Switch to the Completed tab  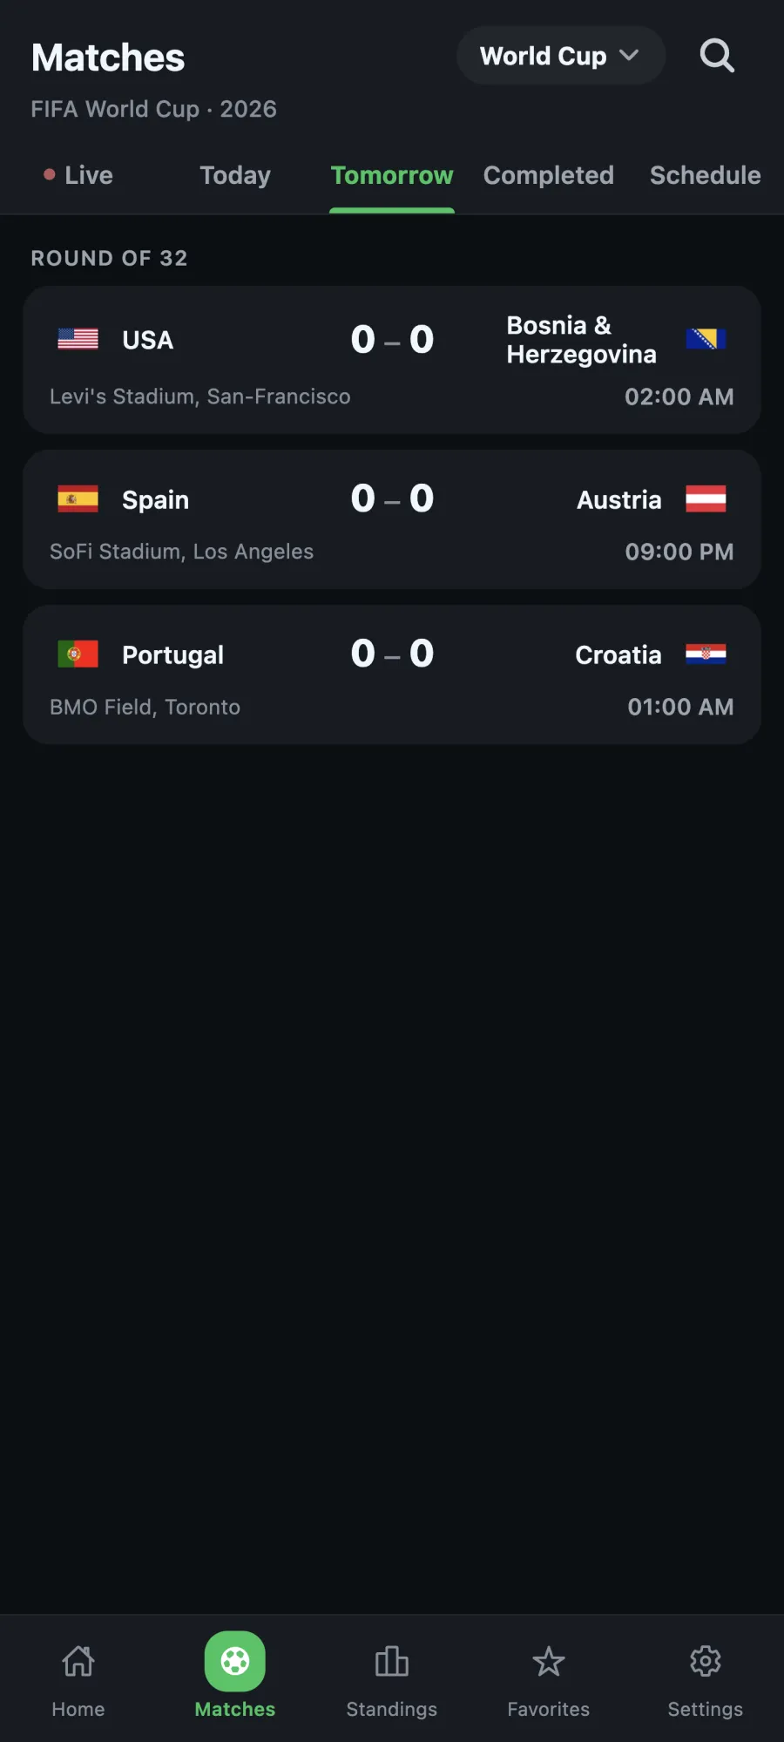(549, 175)
